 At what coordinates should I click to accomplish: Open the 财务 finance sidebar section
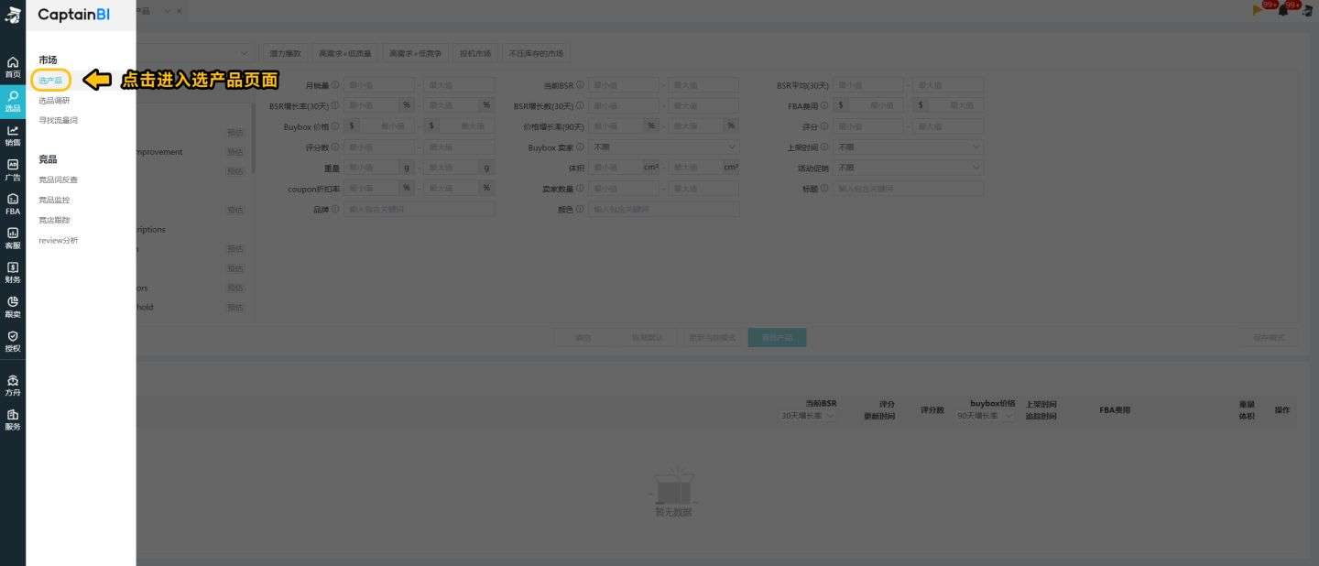click(x=13, y=273)
